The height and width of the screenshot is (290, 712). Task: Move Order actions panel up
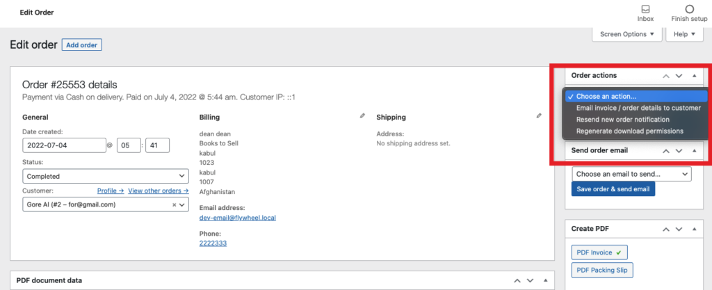point(666,75)
